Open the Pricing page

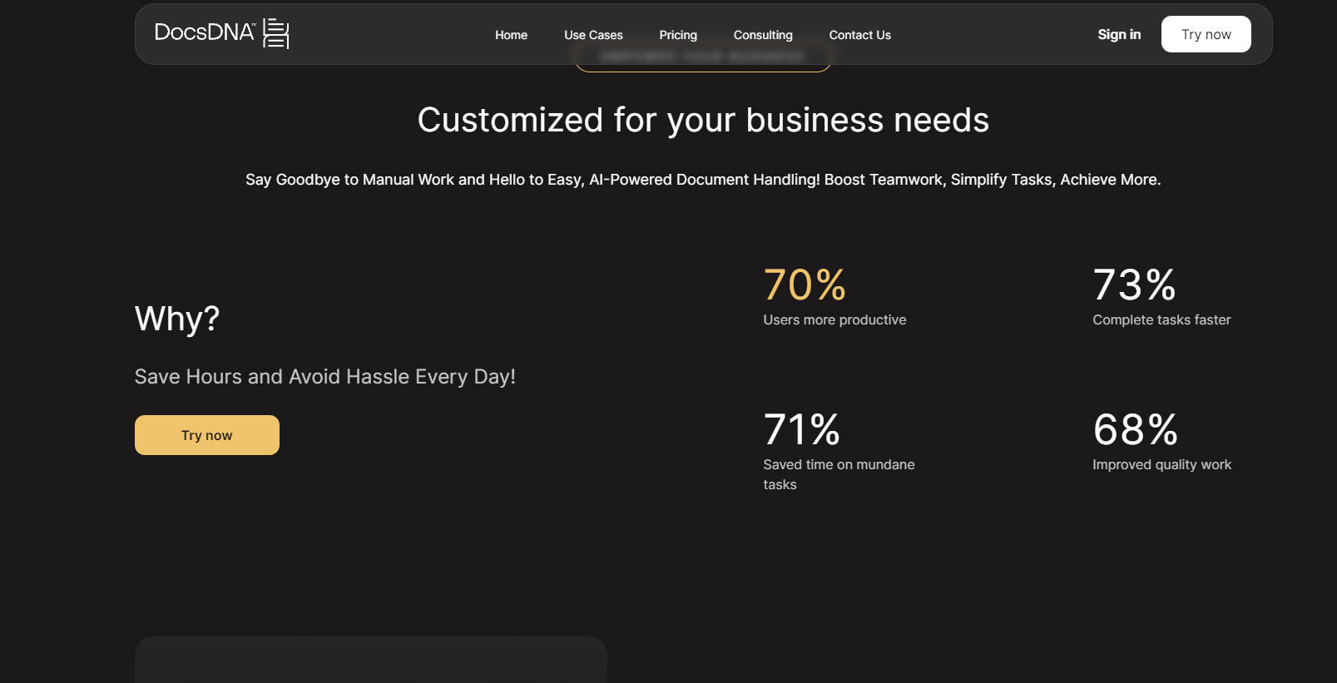[x=677, y=35]
